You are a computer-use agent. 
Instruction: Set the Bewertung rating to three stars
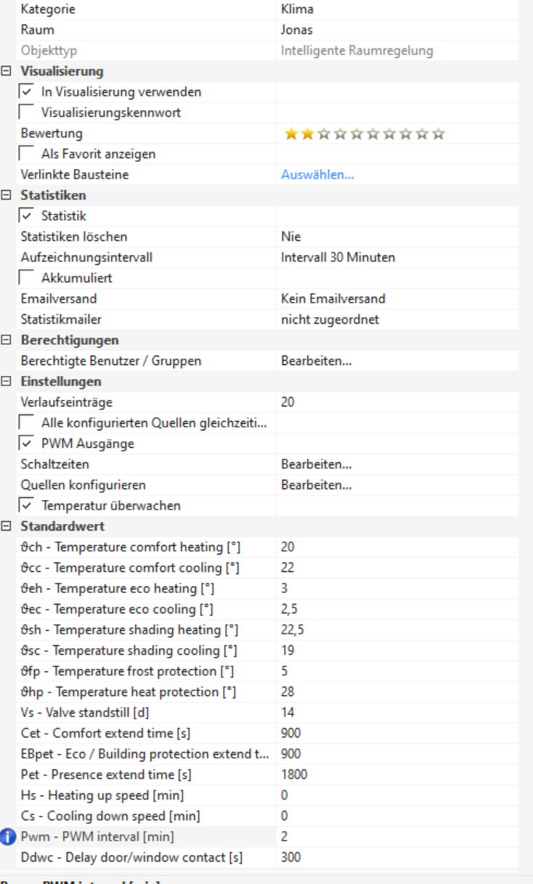(x=324, y=134)
